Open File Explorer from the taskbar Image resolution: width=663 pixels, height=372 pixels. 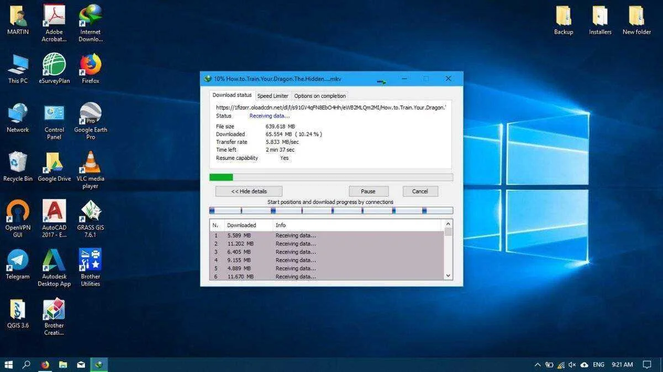pyautogui.click(x=63, y=364)
